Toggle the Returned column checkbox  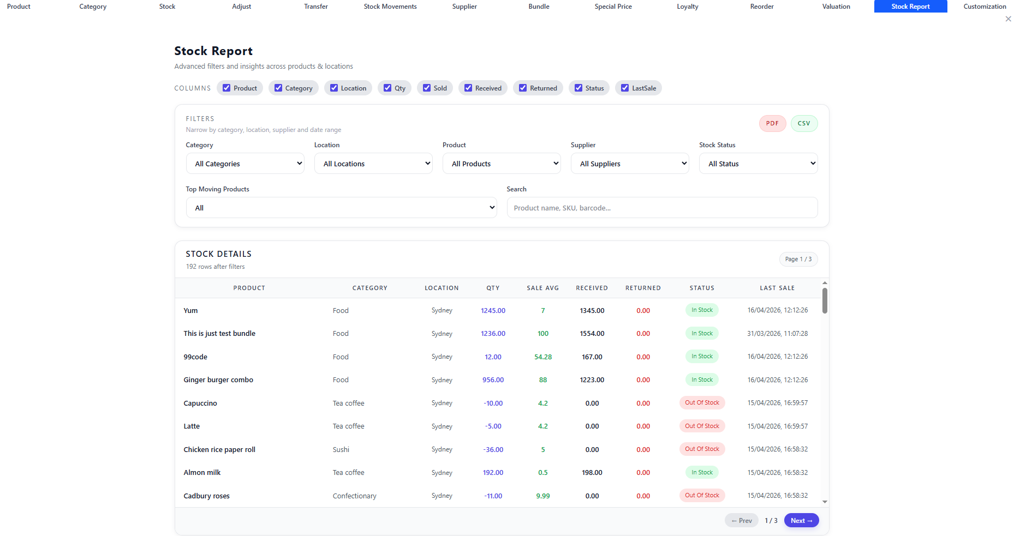tap(523, 88)
